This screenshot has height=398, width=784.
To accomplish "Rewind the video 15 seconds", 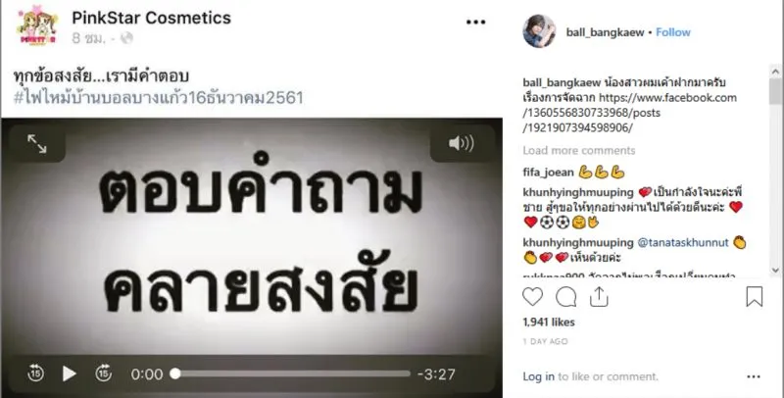I will (35, 373).
